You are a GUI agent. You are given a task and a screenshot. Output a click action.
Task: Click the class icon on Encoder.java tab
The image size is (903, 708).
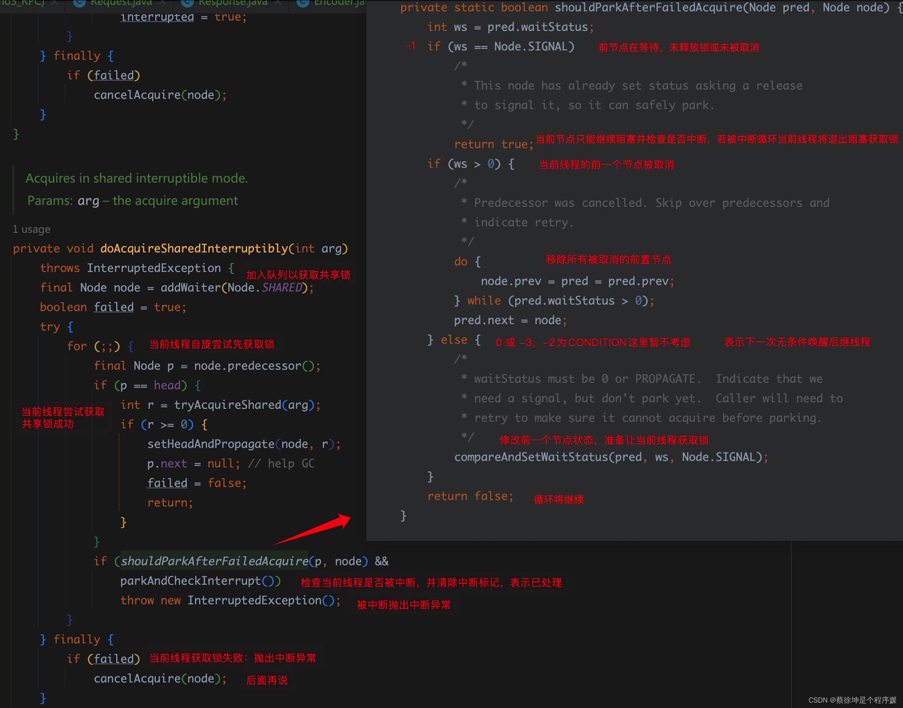tap(303, 3)
